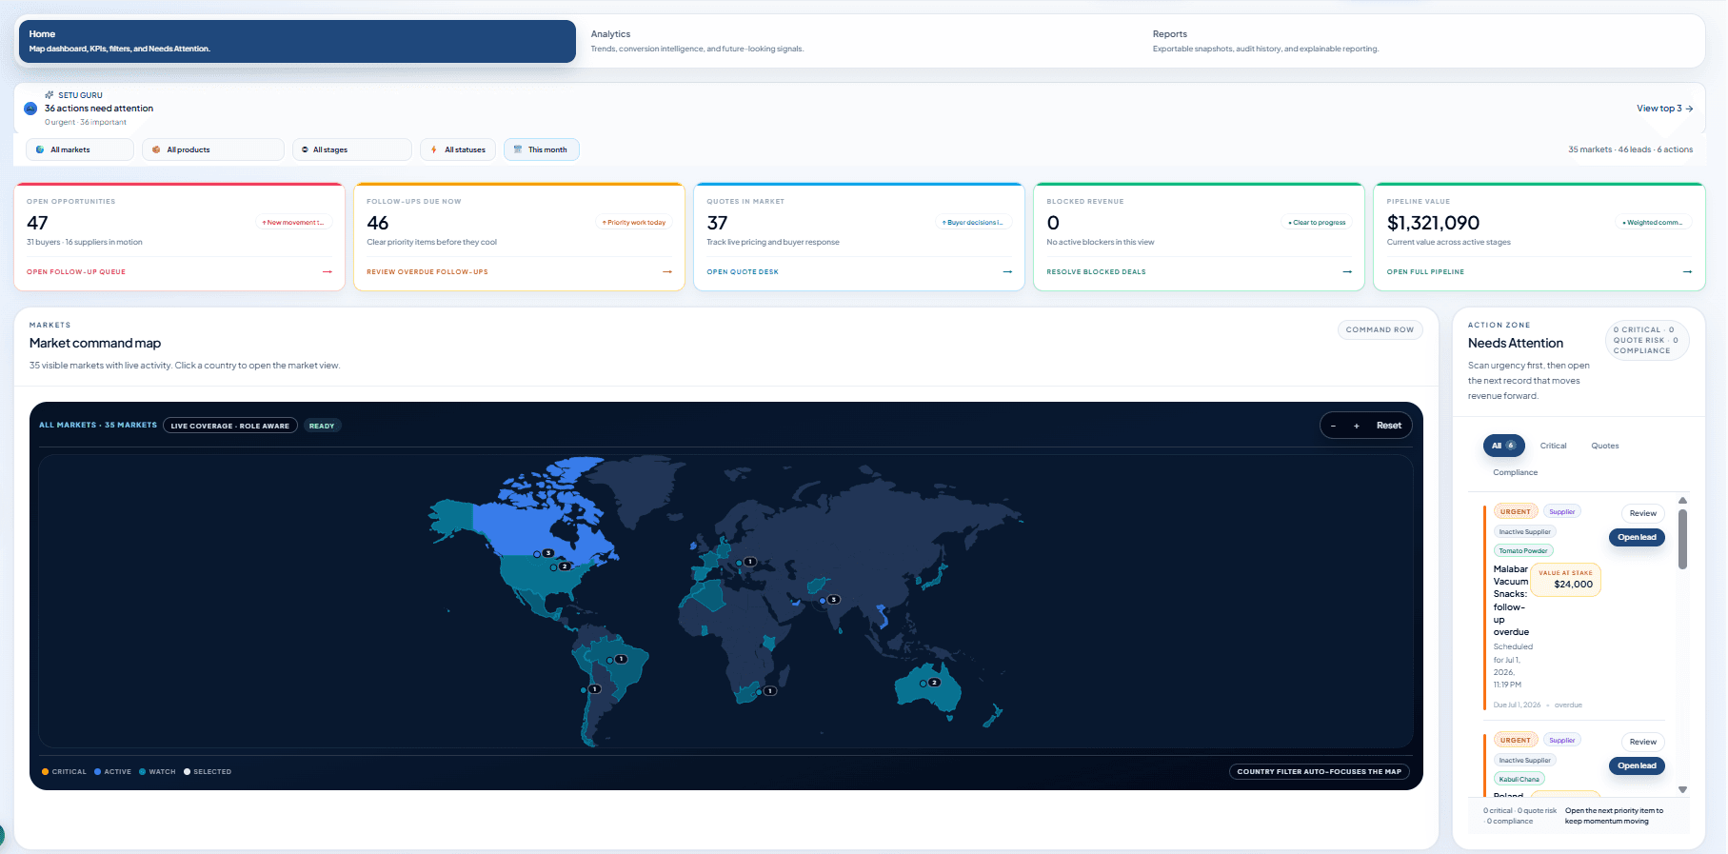
Task: Click the arrow on Pipeline Value card
Action: 1687,272
